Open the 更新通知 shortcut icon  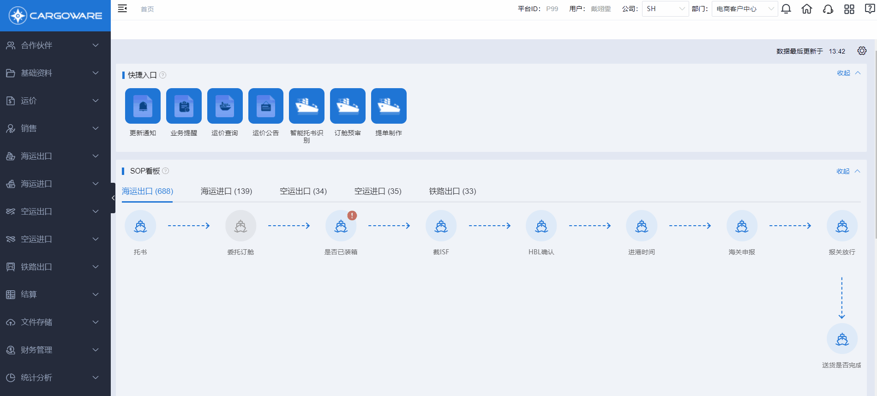[x=143, y=106]
